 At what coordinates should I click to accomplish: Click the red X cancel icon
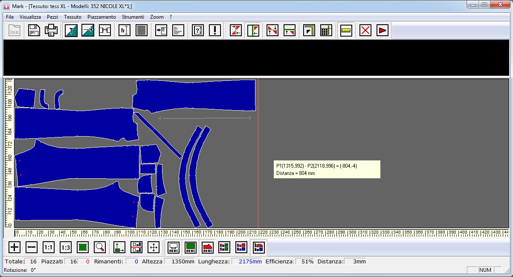click(365, 31)
